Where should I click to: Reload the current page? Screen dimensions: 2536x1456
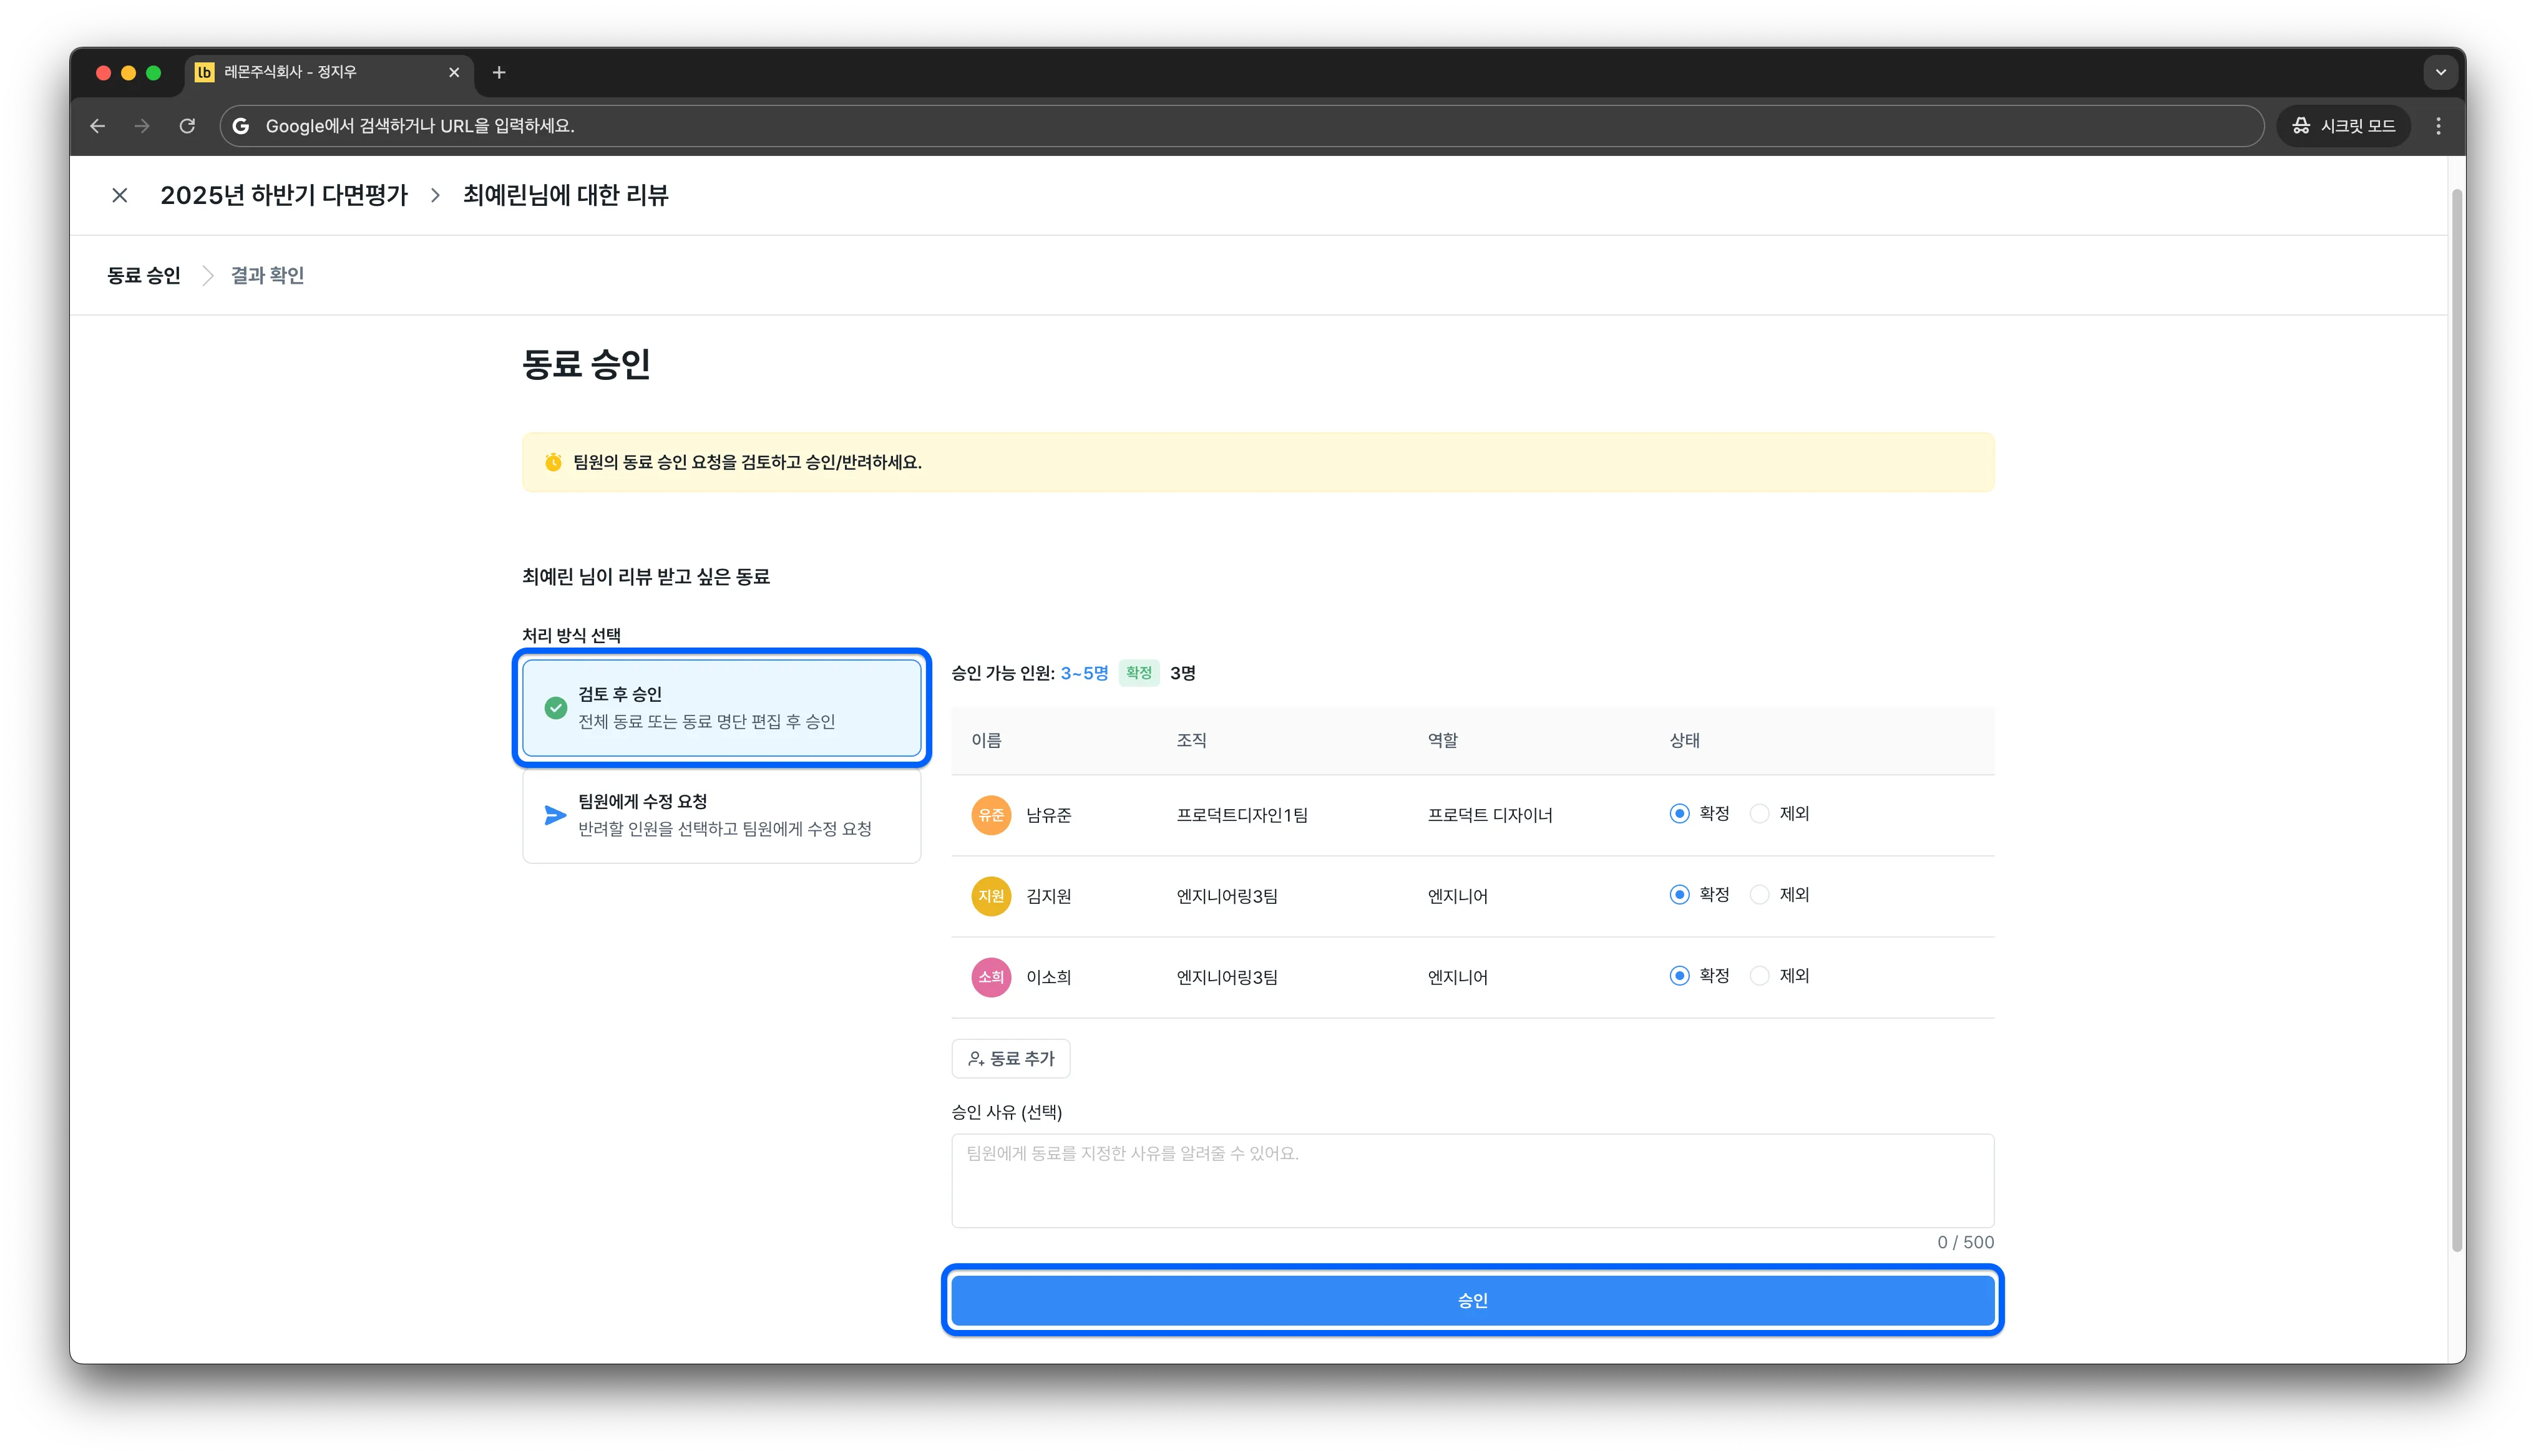(187, 126)
